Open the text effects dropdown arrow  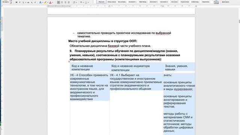click(42, 3)
